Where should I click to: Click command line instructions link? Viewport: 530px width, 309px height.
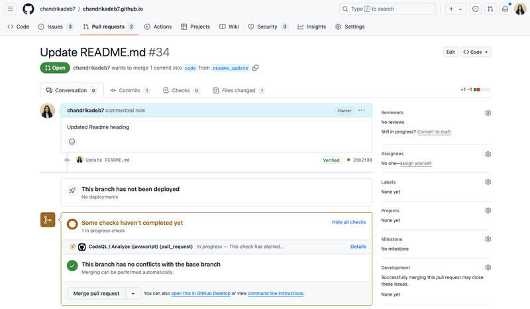click(x=276, y=294)
